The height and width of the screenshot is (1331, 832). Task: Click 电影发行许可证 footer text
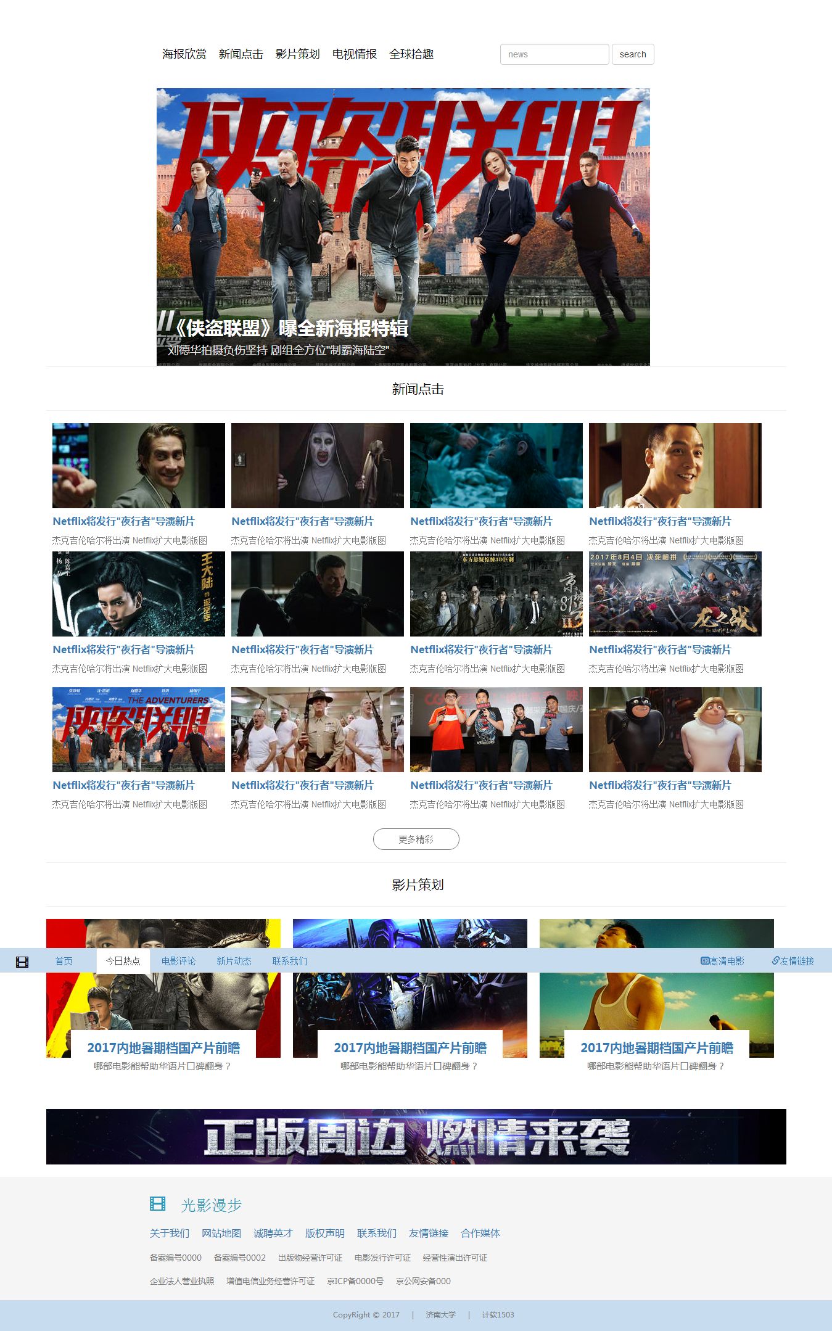(382, 1258)
